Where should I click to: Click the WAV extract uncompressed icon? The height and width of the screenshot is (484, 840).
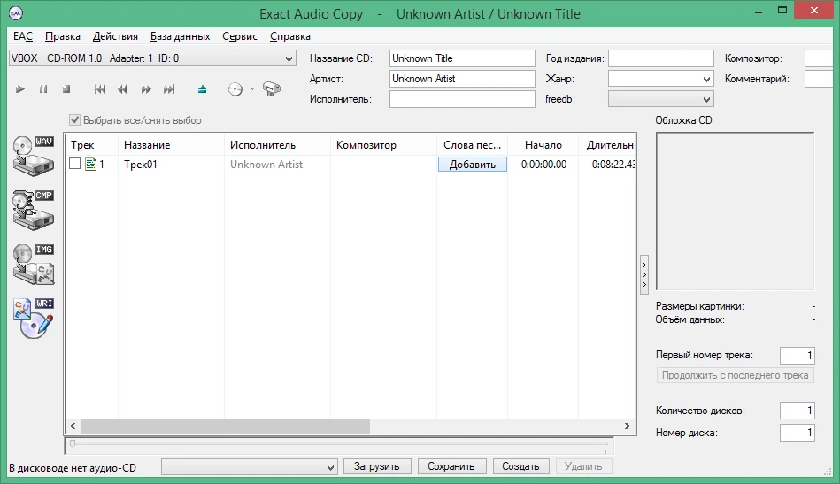coord(34,156)
